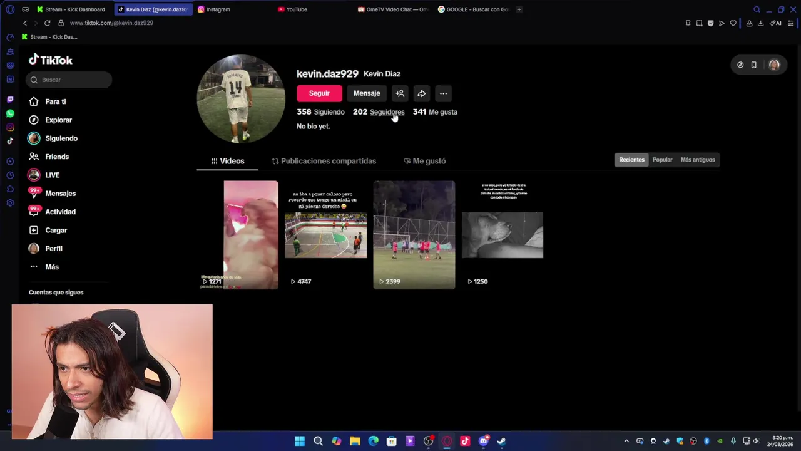
Task: Open Opera easy setup sliders icon
Action: 791,23
